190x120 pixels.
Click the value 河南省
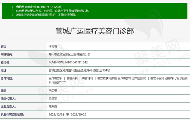click(x=53, y=46)
